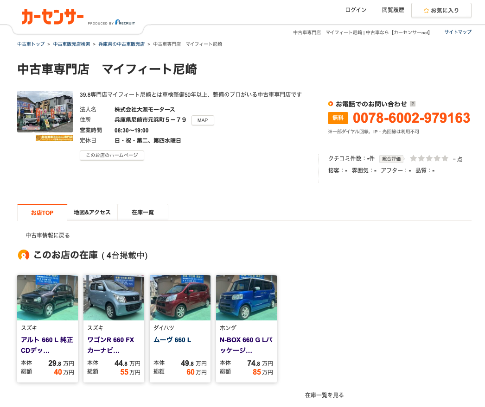Click the Wagon R base price 44.8万円

(128, 363)
